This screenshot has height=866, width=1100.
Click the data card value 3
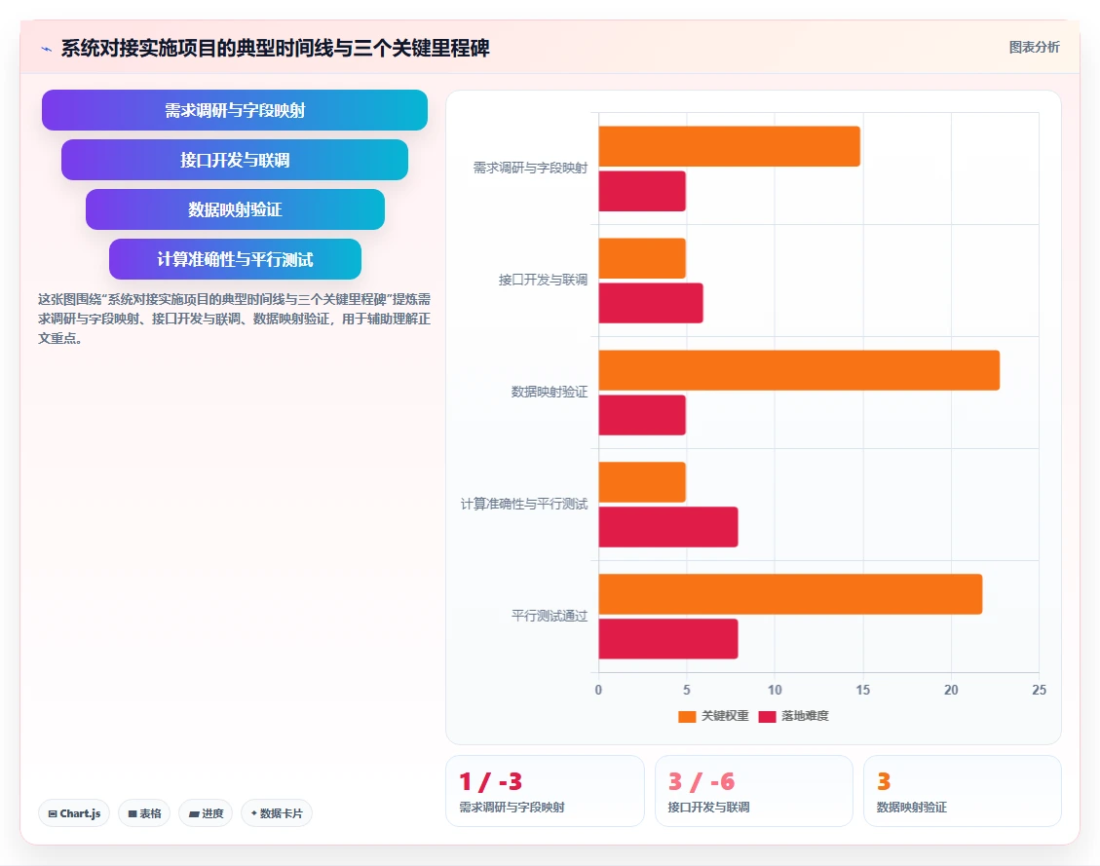click(x=884, y=782)
